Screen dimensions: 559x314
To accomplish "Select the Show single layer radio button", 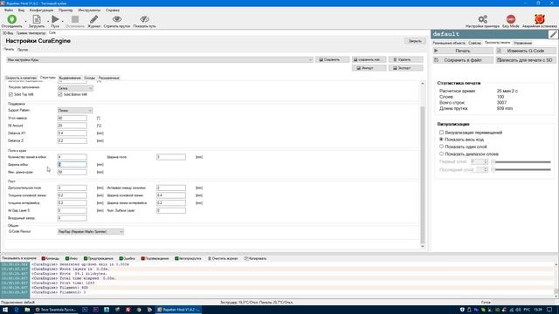I will point(441,147).
